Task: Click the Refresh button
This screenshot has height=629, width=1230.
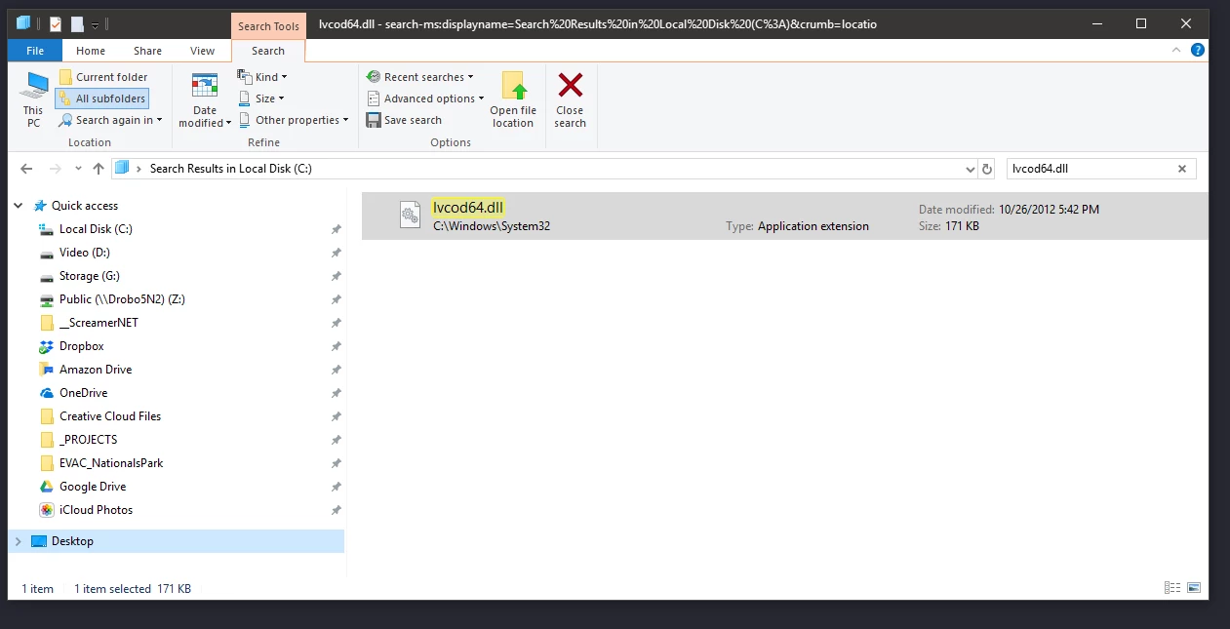Action: click(x=987, y=169)
